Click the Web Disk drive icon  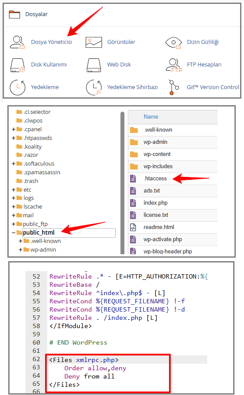pos(94,65)
